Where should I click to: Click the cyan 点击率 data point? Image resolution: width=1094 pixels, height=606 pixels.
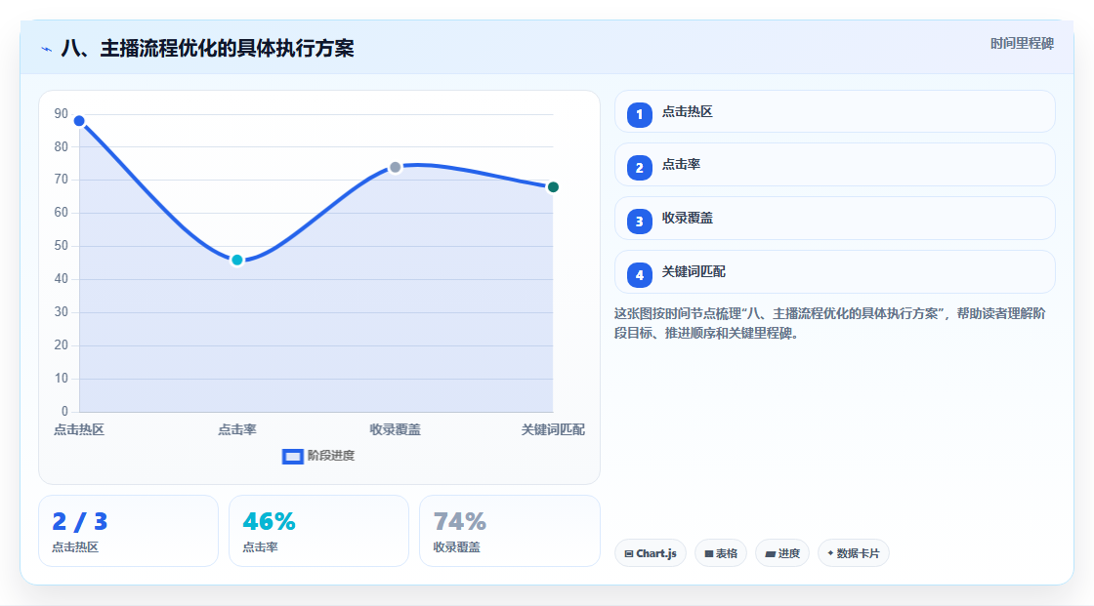click(x=237, y=261)
